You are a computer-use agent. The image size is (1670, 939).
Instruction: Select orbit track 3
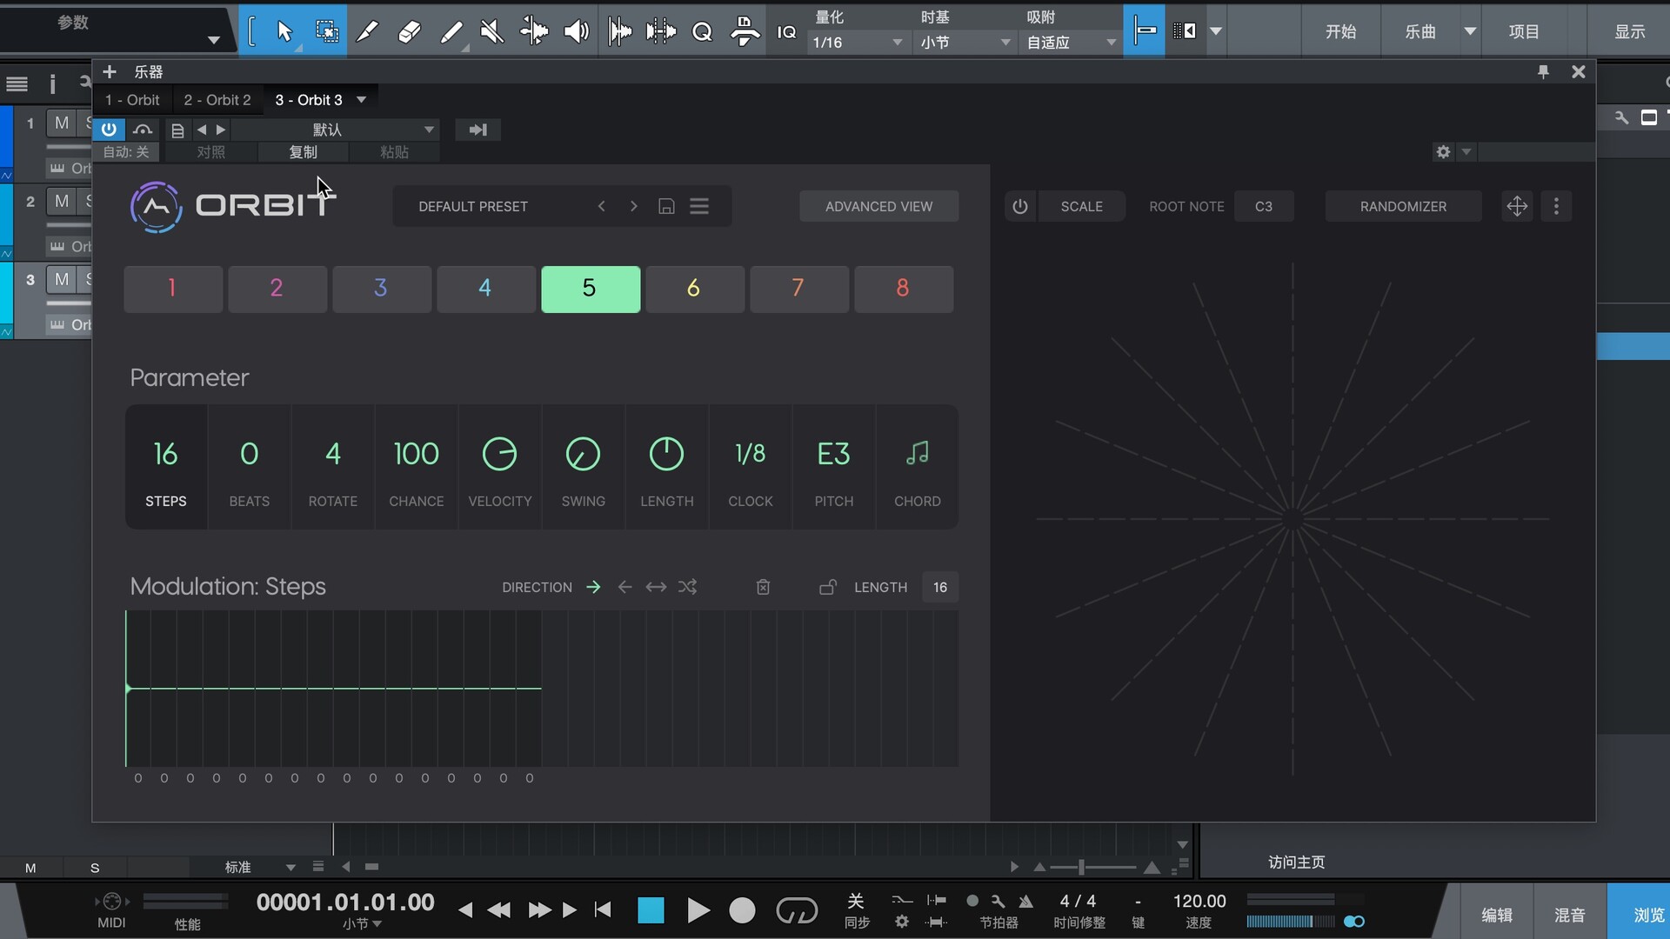coord(381,289)
